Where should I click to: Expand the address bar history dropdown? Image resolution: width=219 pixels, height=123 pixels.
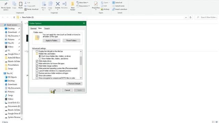coord(186,17)
